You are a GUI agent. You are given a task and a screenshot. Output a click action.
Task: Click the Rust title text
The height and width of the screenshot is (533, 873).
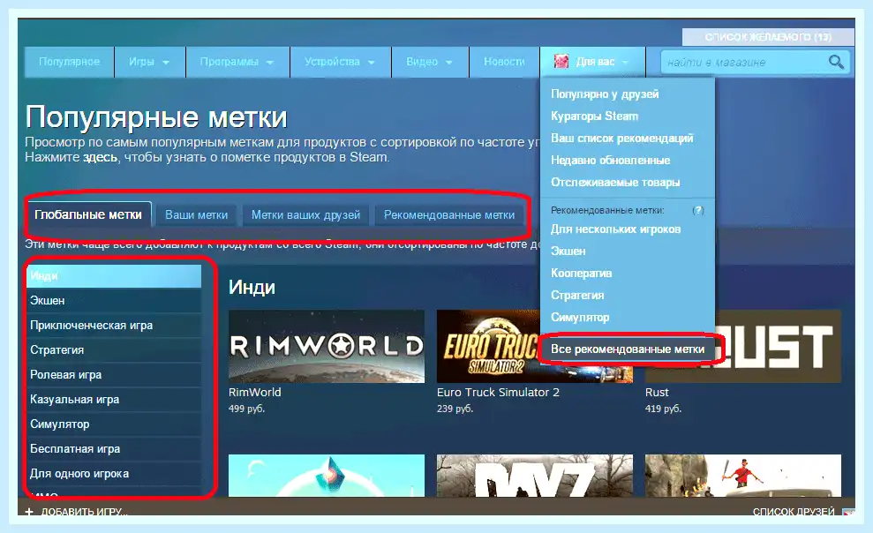(657, 392)
